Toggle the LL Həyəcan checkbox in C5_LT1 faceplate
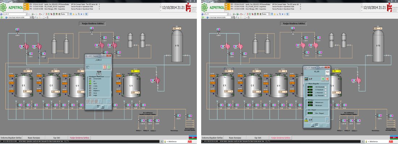The width and height of the screenshot is (398, 144). click(x=326, y=95)
